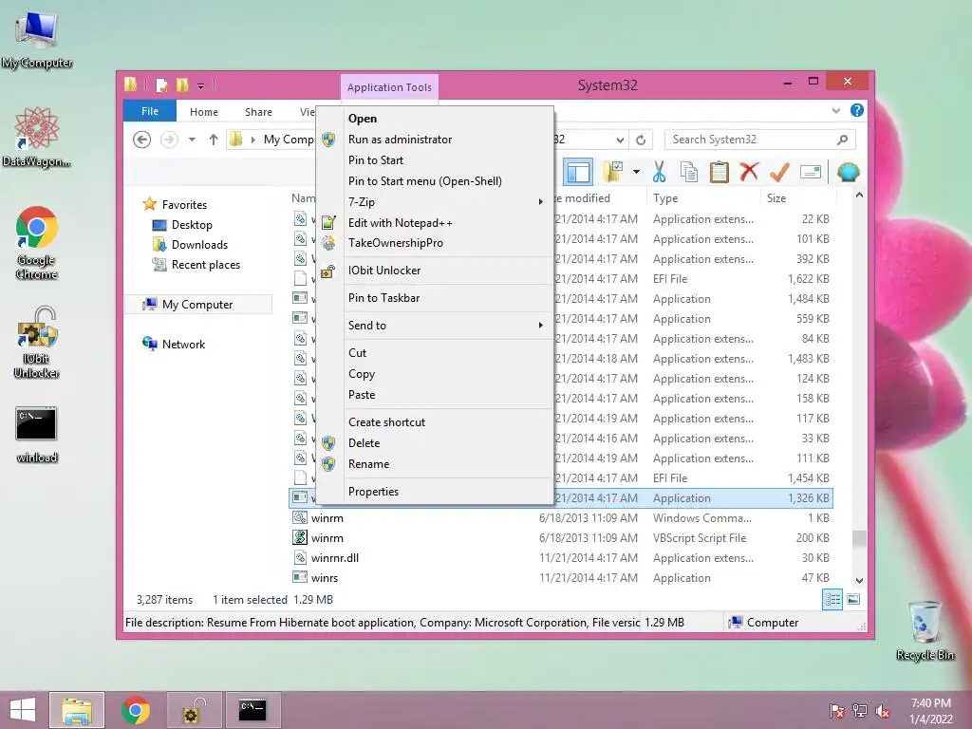Image resolution: width=972 pixels, height=729 pixels.
Task: Switch to the Share ribbon tab
Action: click(x=258, y=112)
